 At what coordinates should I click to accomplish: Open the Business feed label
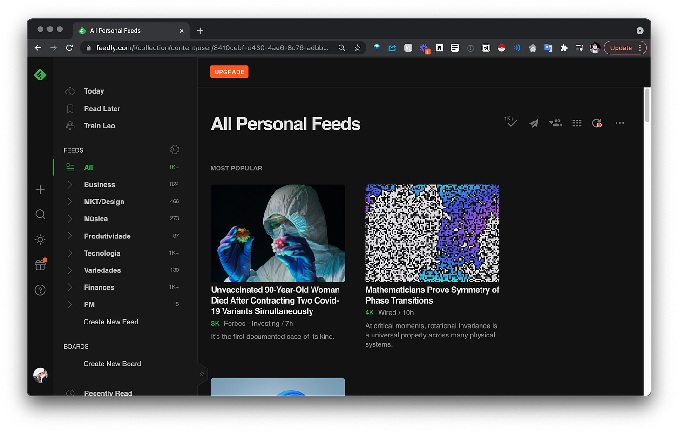point(100,185)
